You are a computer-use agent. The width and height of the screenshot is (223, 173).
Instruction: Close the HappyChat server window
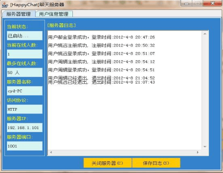pos(212,3)
